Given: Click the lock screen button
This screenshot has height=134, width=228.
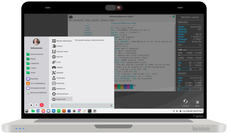Looking at the screenshot, I should point(31,105).
